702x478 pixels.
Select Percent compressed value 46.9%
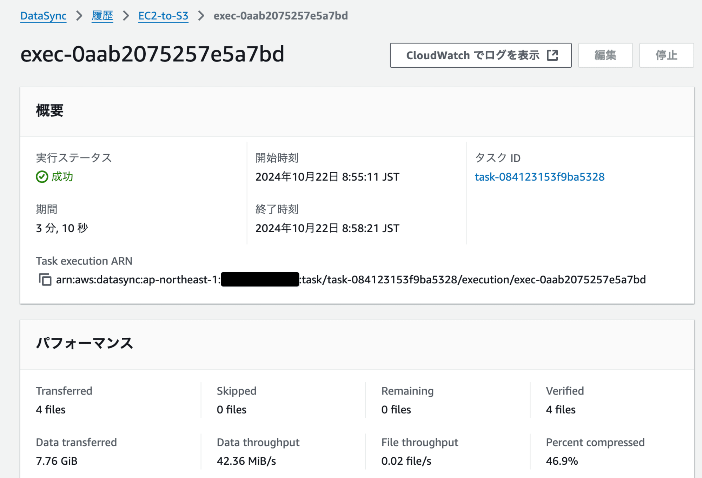[562, 461]
